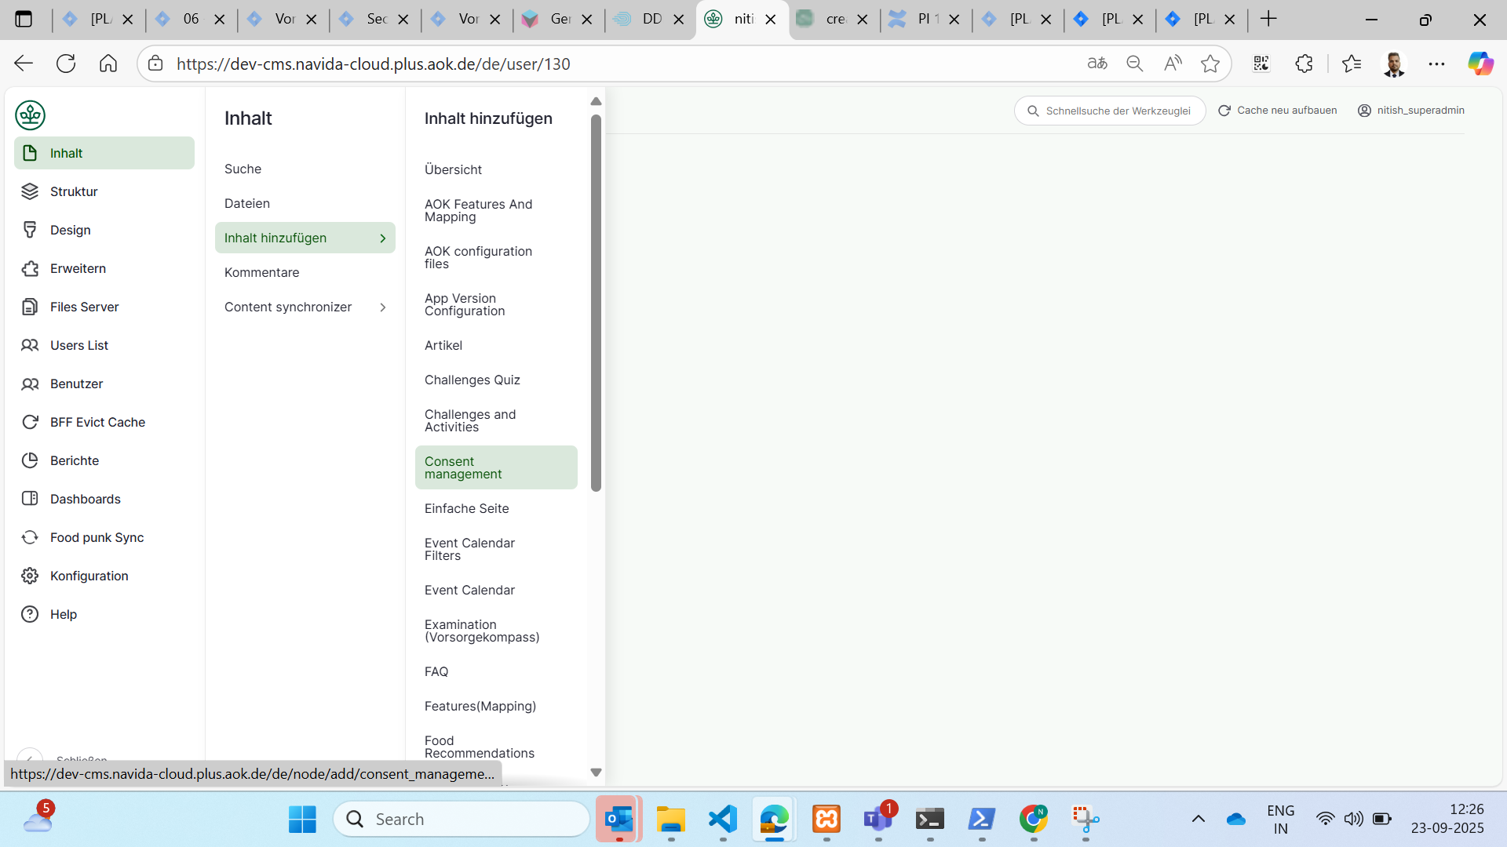Collapse the Inhalt hinzufügen chevron arrow
Viewport: 1507px width, 847px height.
pyautogui.click(x=383, y=238)
